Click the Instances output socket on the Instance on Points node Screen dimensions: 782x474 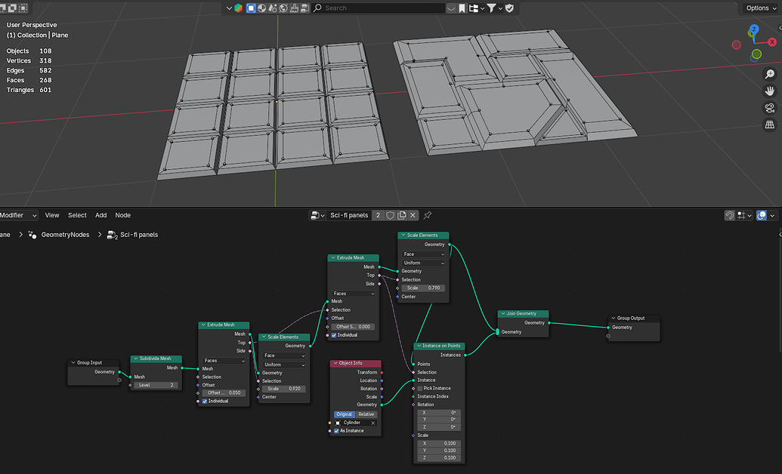465,355
